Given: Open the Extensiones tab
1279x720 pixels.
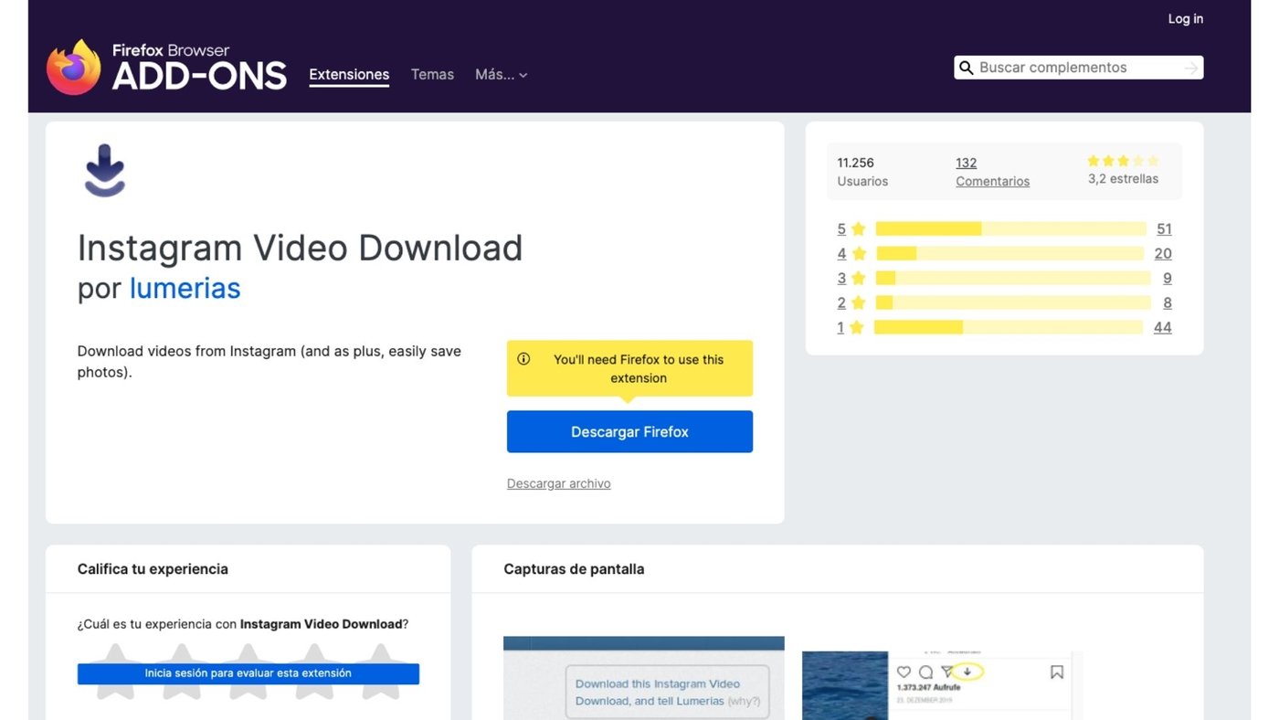Looking at the screenshot, I should click(349, 75).
